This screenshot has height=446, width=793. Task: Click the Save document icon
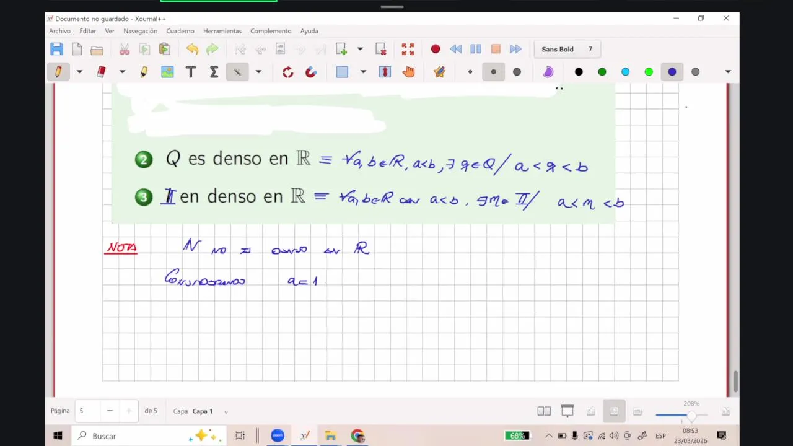click(x=57, y=49)
